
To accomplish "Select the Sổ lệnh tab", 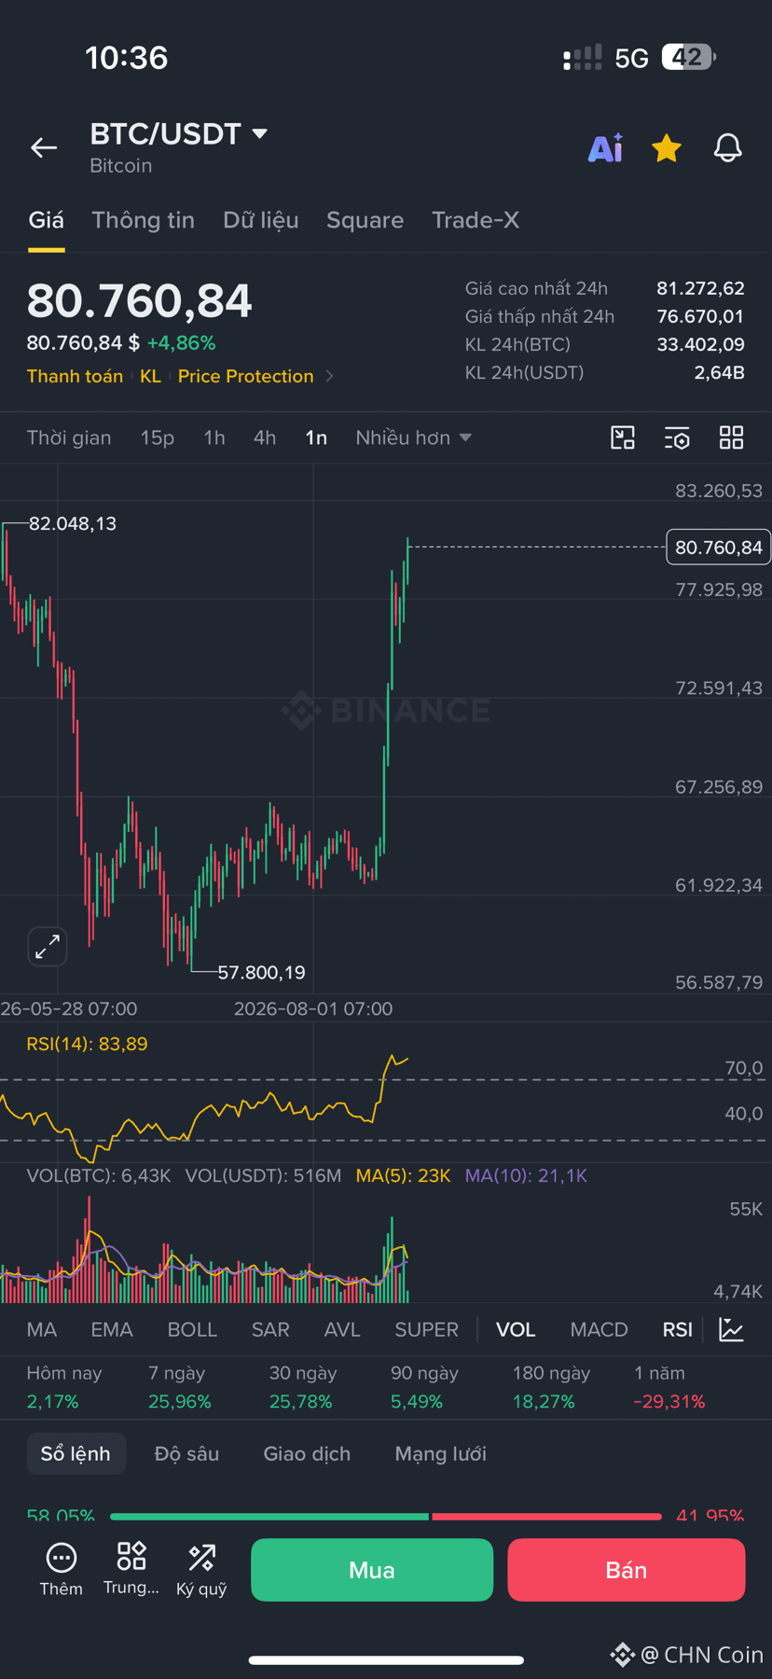I will [76, 1453].
